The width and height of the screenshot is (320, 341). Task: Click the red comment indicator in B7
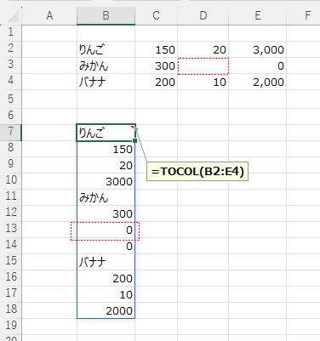(133, 127)
